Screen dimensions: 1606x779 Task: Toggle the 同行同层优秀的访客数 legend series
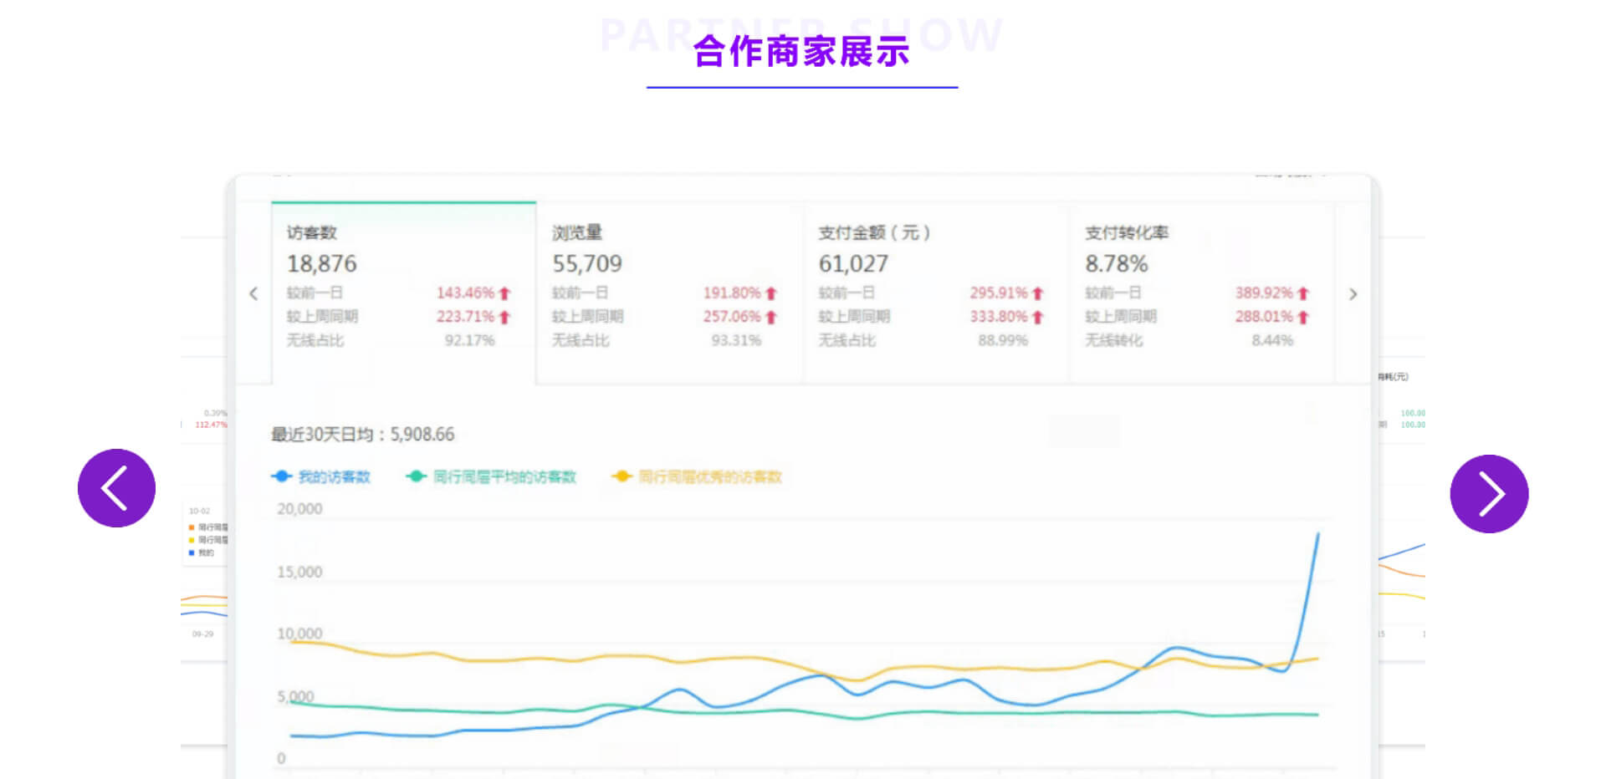pyautogui.click(x=698, y=476)
